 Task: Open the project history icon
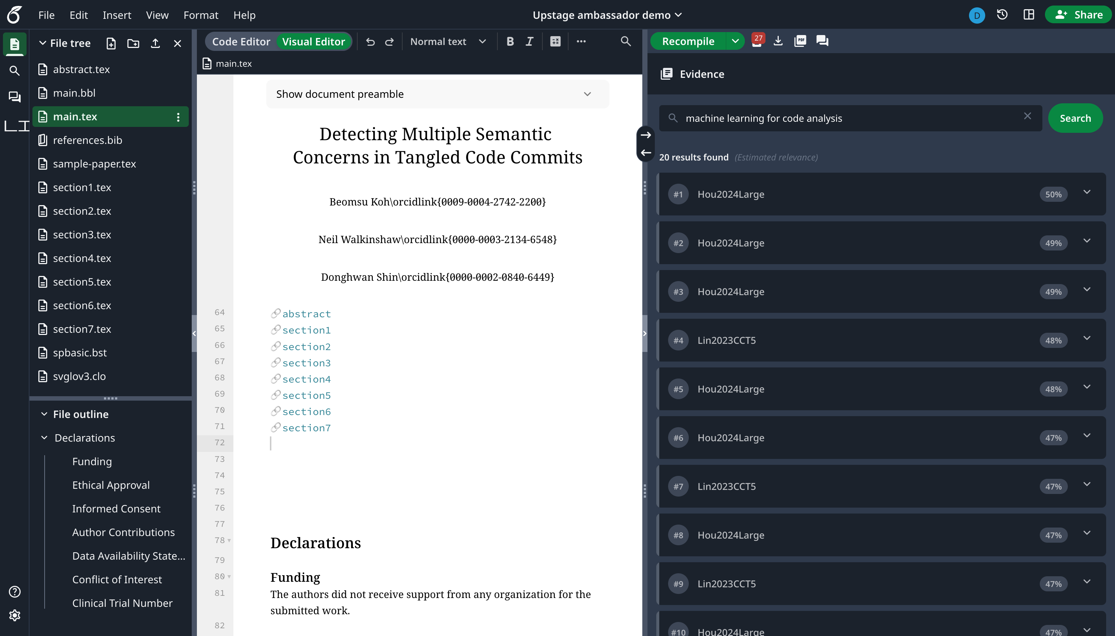1002,15
